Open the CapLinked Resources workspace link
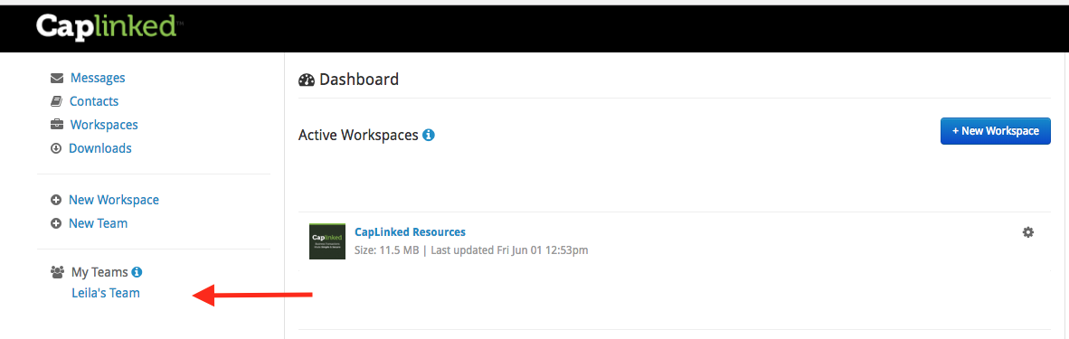This screenshot has height=339, width=1069. 411,232
